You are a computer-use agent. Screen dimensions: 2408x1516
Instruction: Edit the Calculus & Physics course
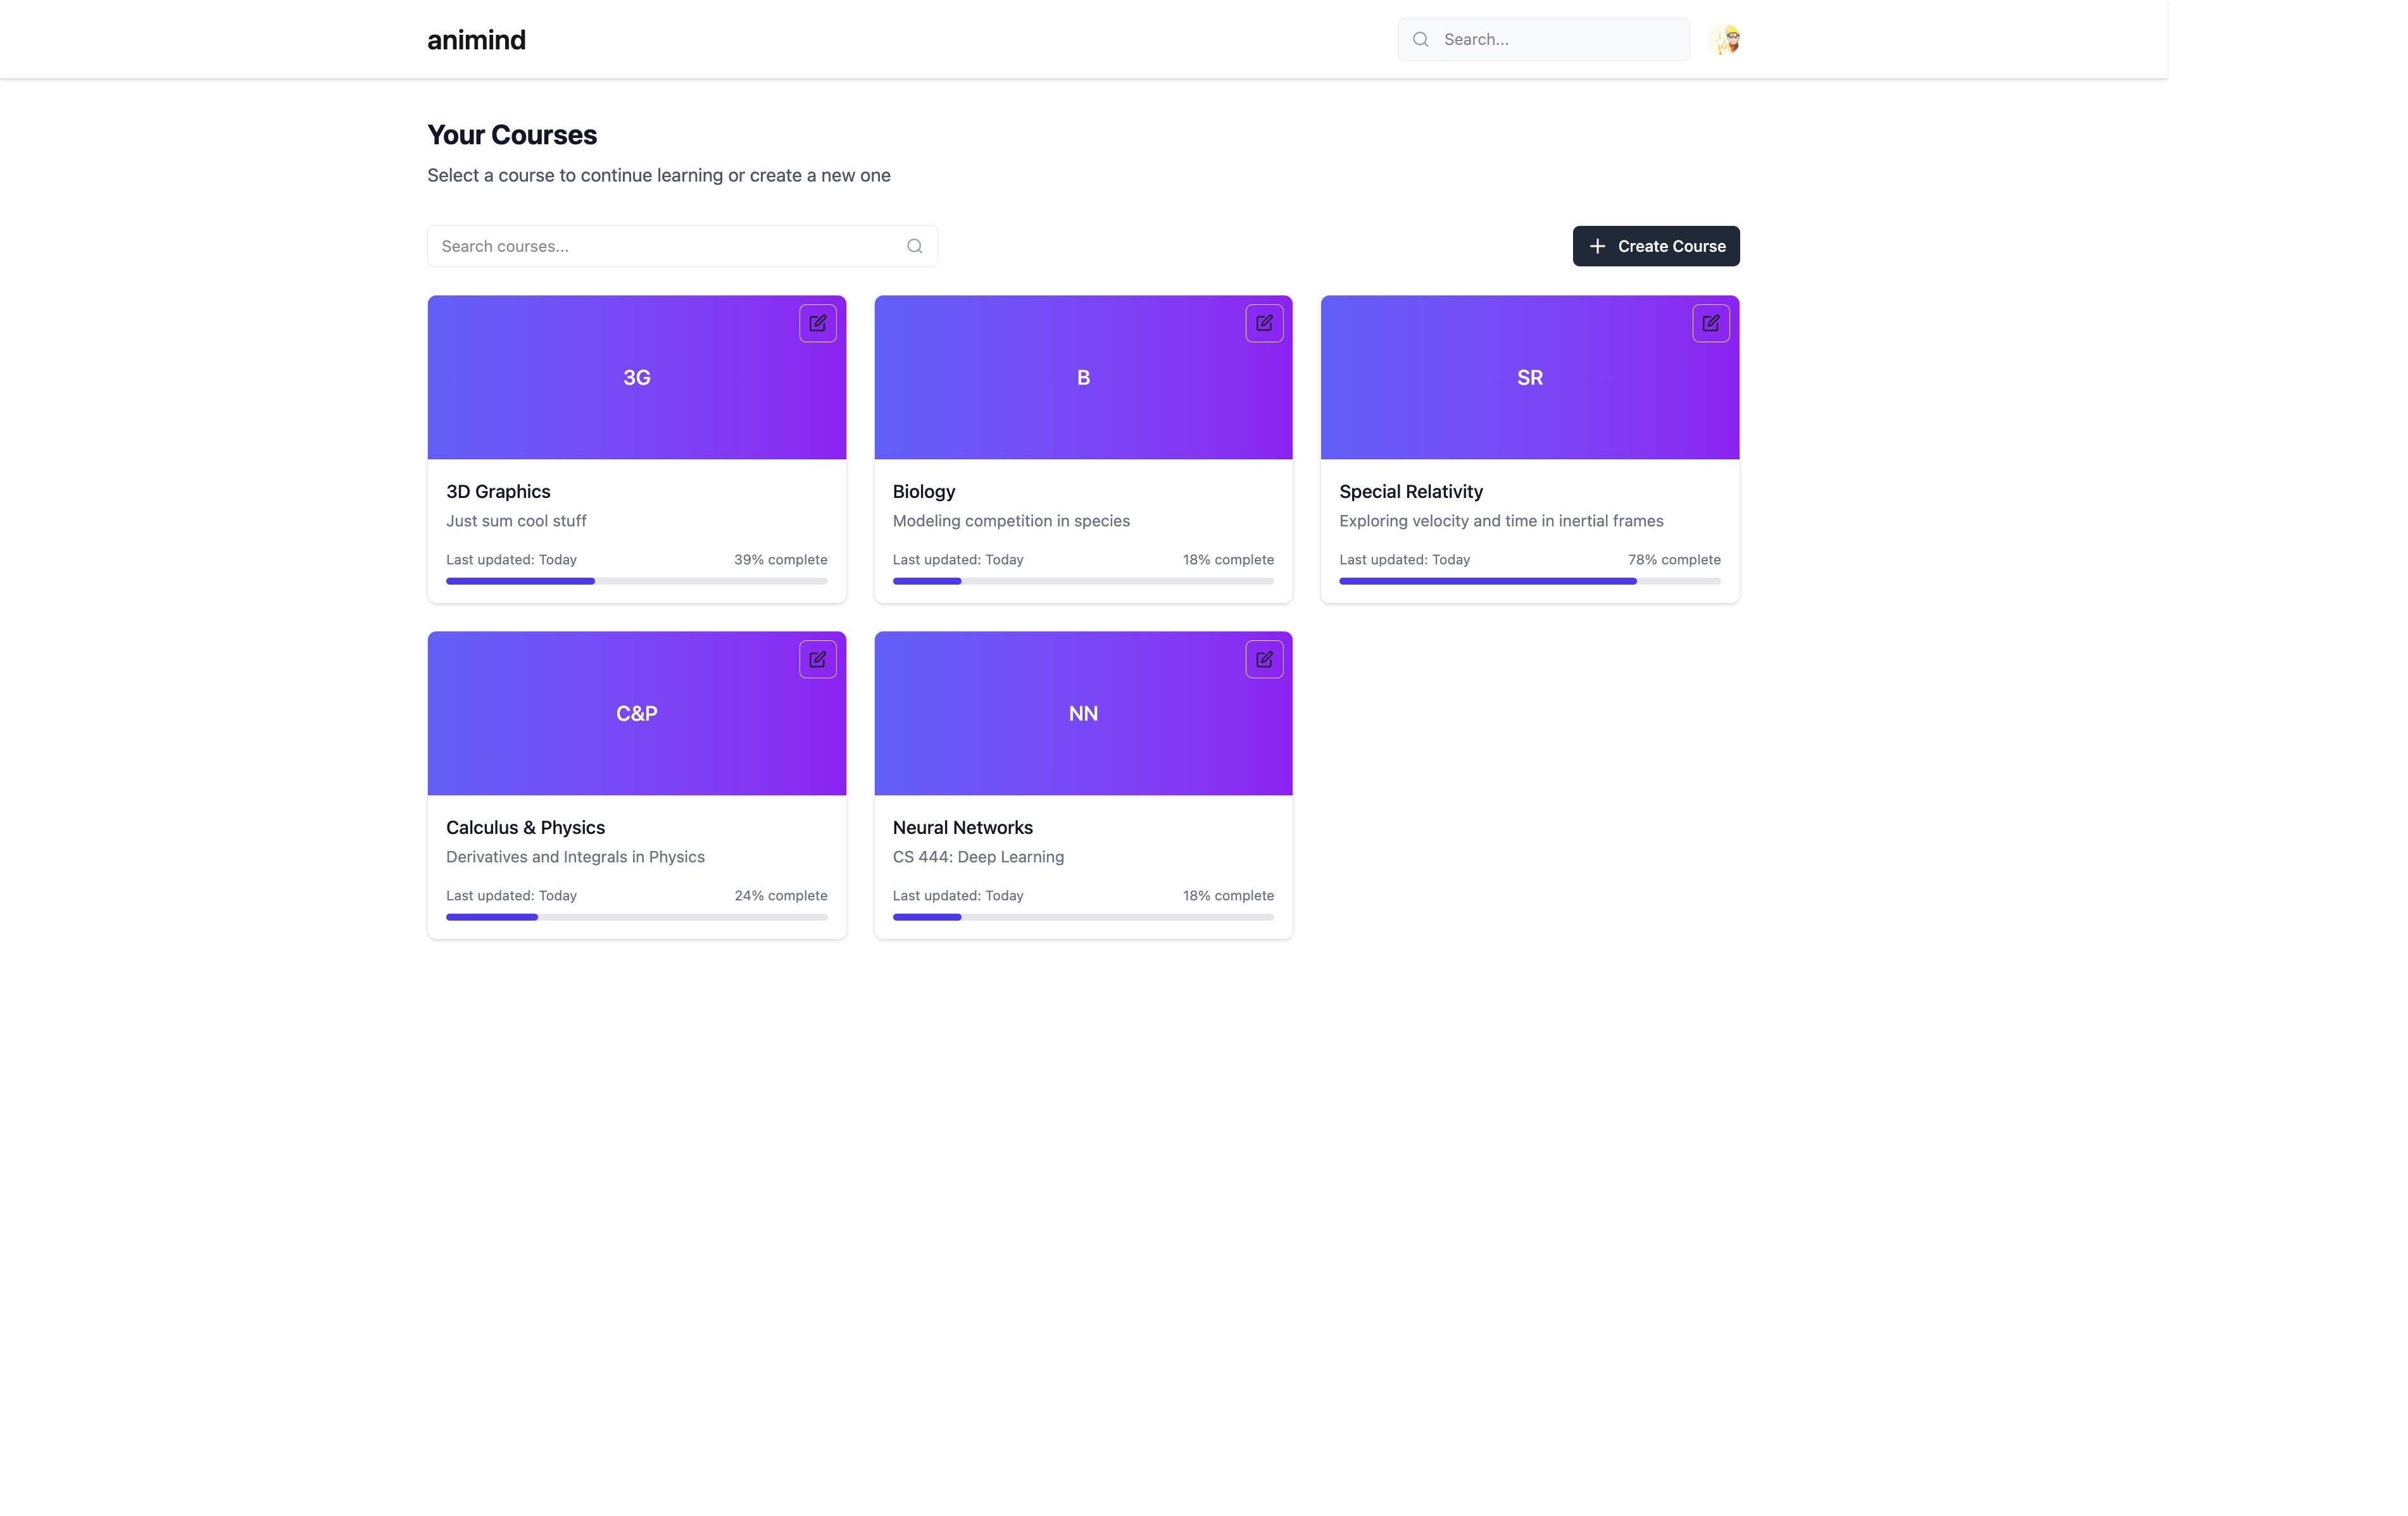point(817,659)
